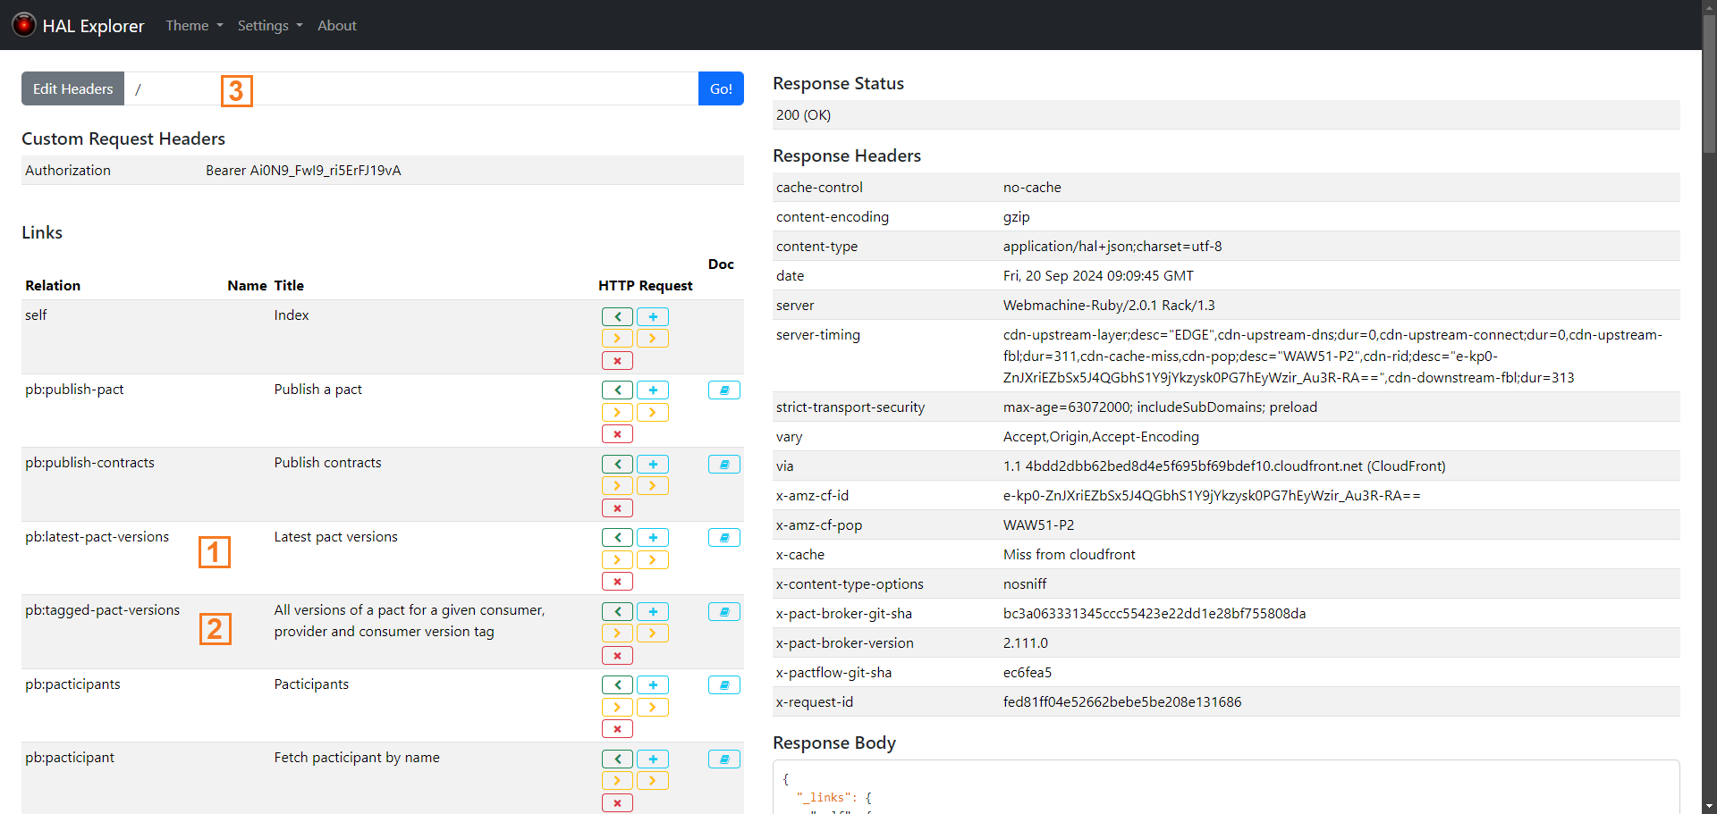Open the About menu item
This screenshot has width=1717, height=814.
(x=336, y=25)
